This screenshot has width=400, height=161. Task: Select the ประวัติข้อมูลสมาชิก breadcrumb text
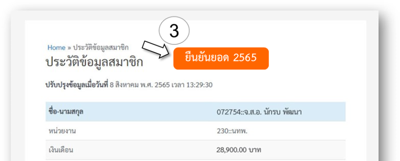tap(101, 48)
